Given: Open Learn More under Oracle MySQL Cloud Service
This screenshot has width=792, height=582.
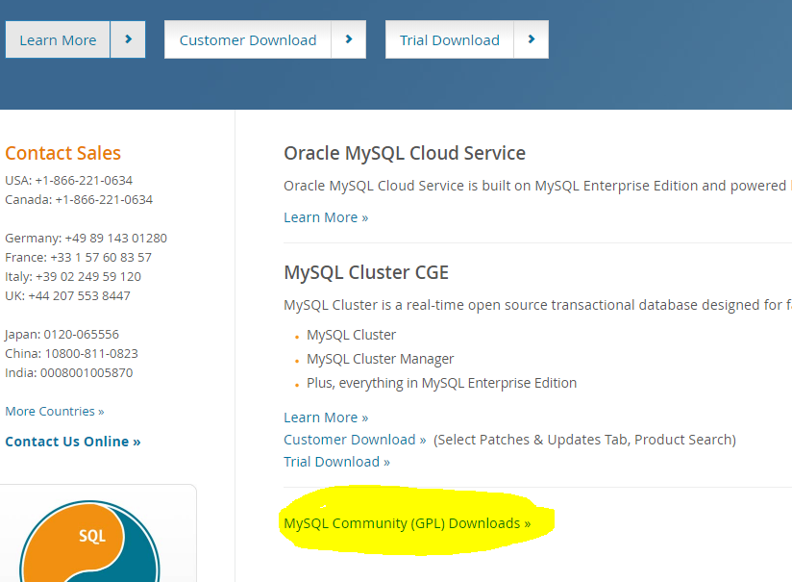Looking at the screenshot, I should click(326, 217).
